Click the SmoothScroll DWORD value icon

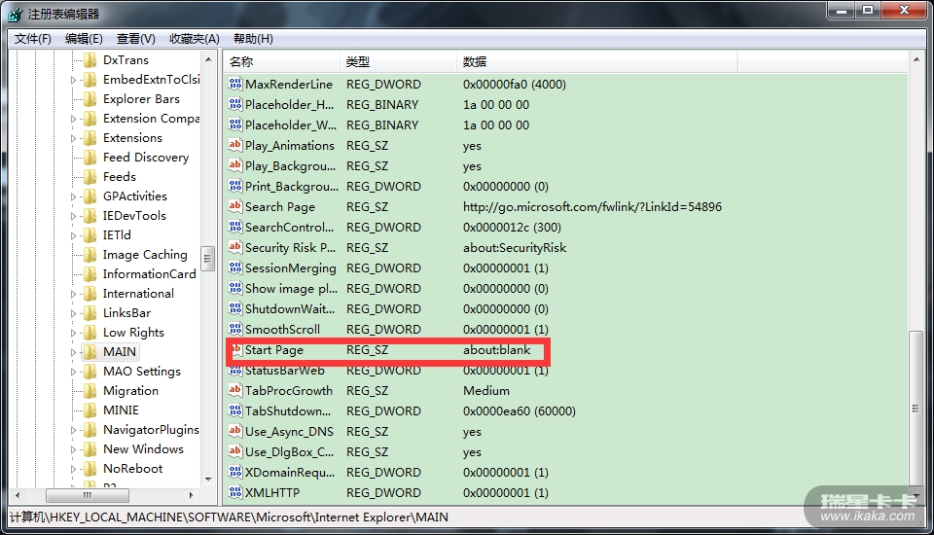(x=235, y=330)
